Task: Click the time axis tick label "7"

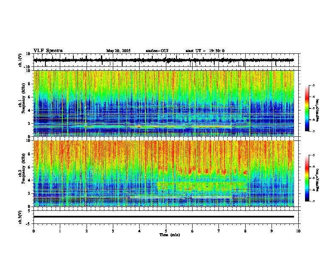Action: (x=219, y=231)
